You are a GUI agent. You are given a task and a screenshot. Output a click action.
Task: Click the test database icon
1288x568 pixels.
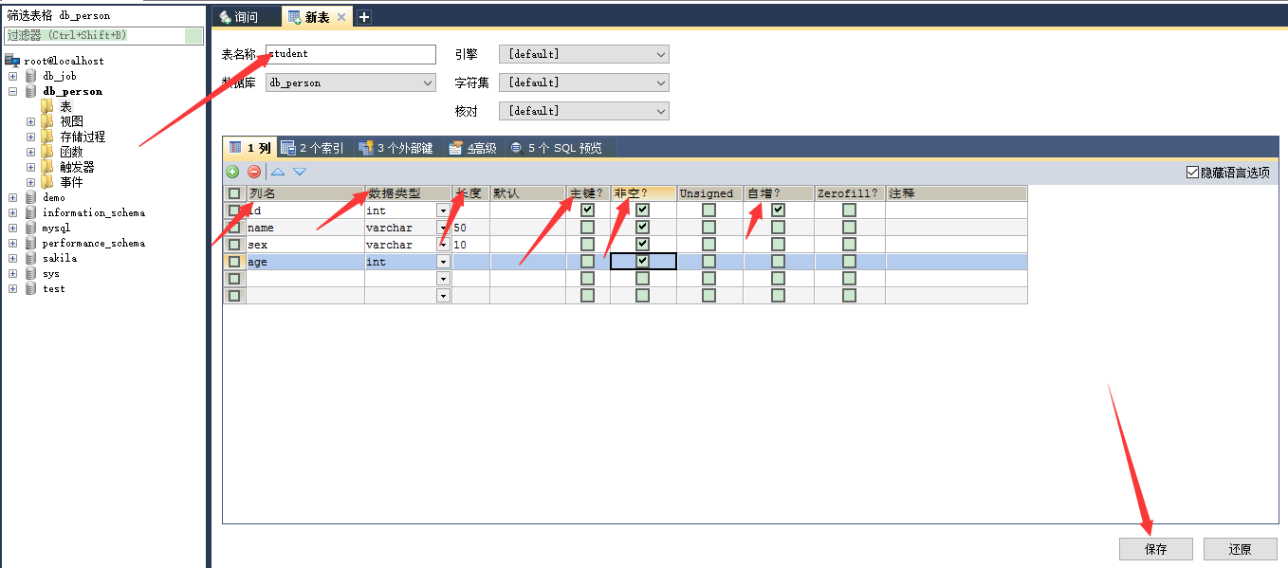pos(31,288)
